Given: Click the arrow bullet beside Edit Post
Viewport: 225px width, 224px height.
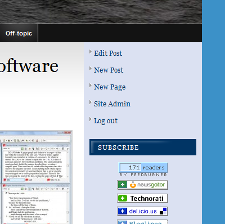Looking at the screenshot, I should tap(91, 52).
